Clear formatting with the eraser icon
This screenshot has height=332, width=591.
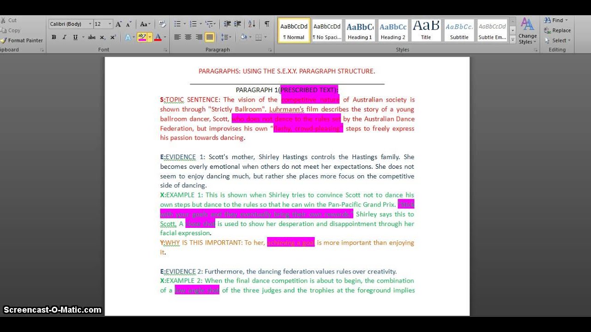click(162, 24)
